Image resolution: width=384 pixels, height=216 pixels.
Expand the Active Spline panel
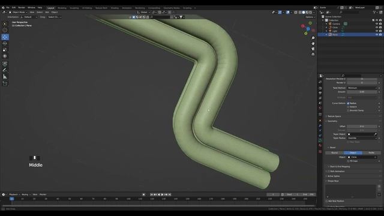pos(334,176)
